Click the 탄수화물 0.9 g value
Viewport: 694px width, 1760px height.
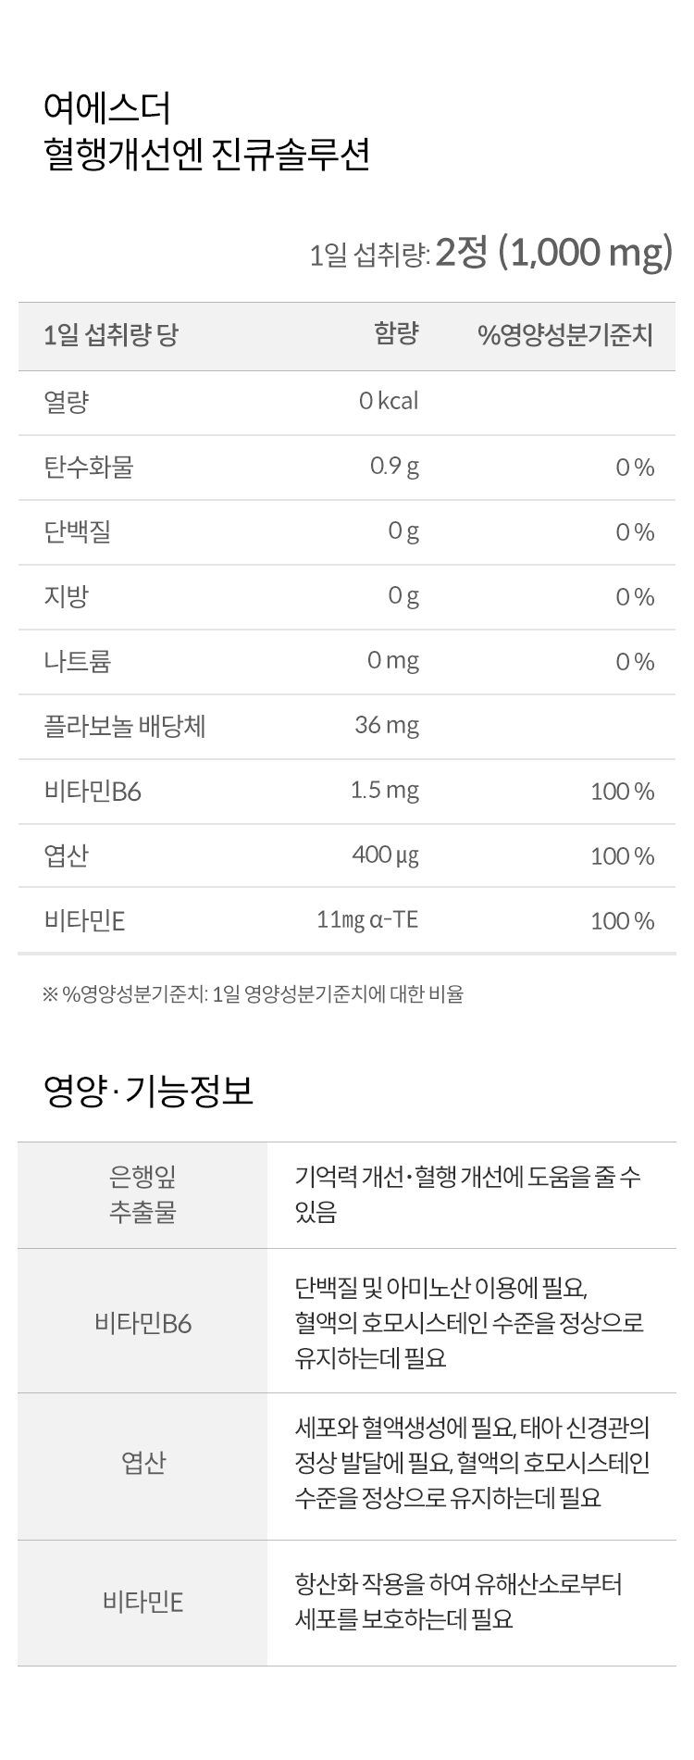coord(394,466)
